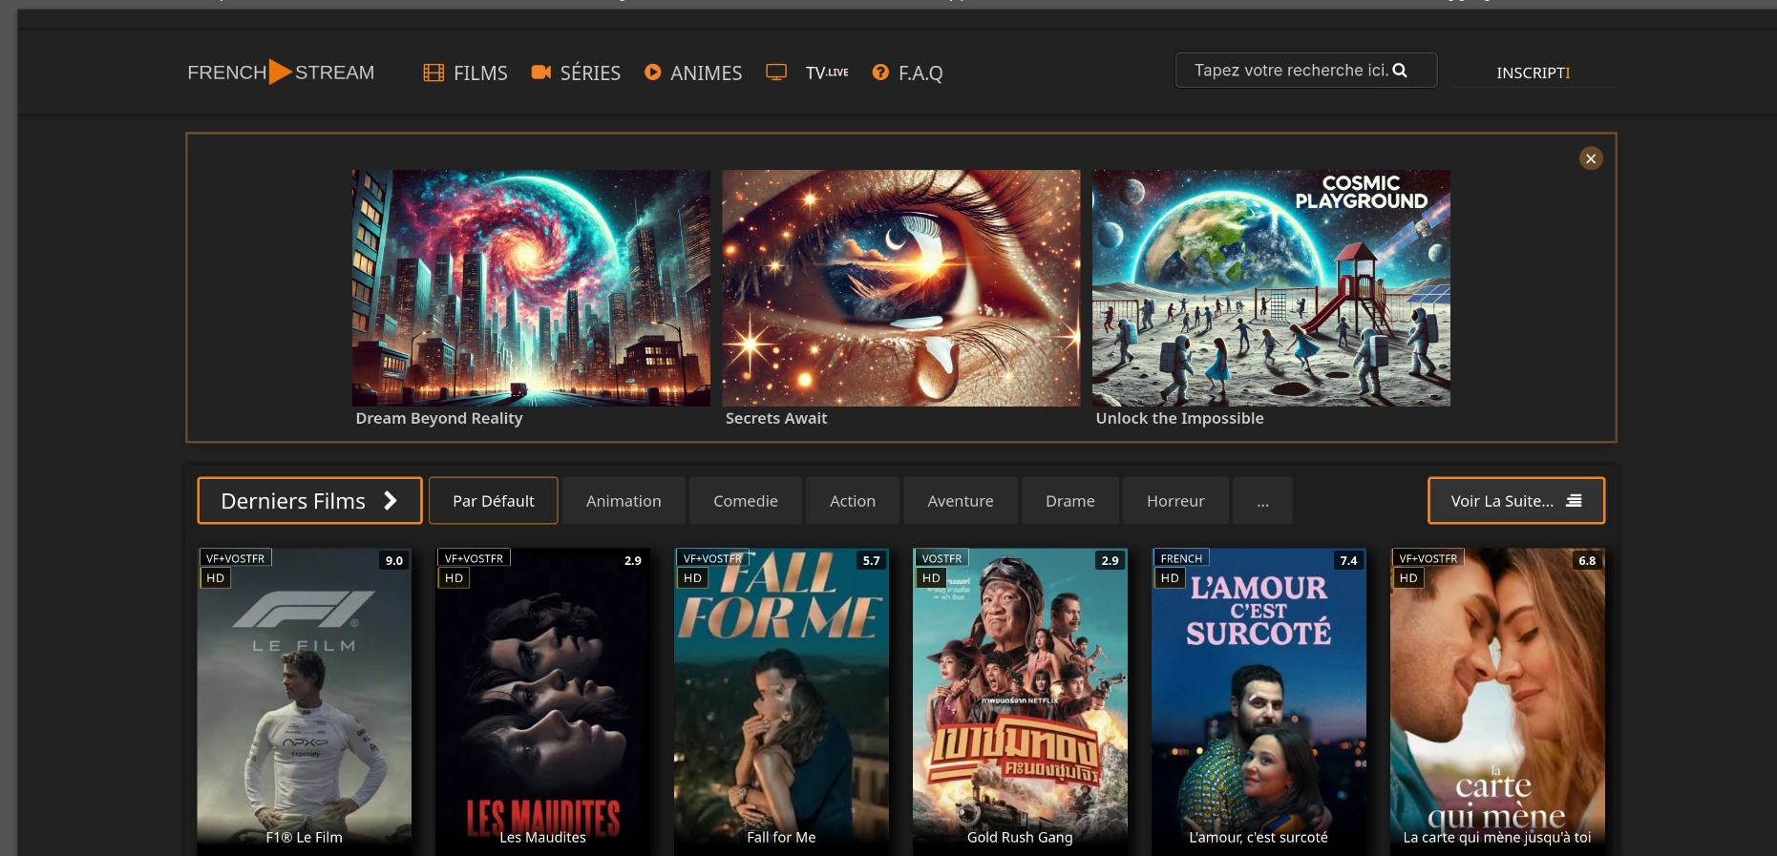Click the 'Gold Rush Gang' title text

[x=1020, y=837]
